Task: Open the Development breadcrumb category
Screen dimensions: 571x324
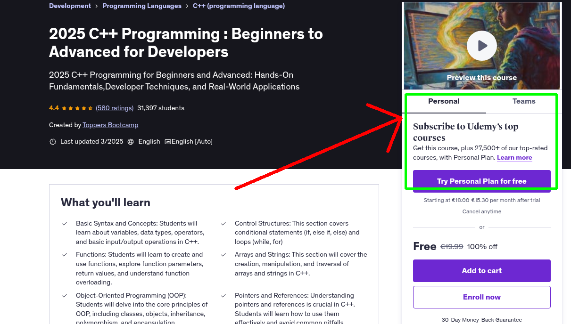Action: pos(70,6)
